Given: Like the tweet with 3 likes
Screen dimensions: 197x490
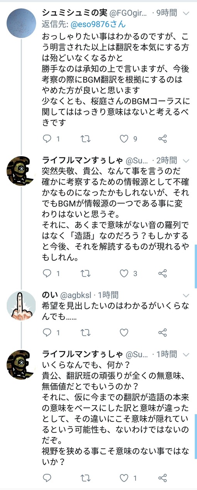Looking at the screenshot, I should [124, 273].
